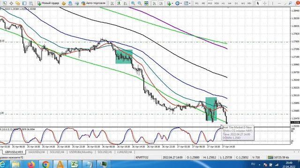
Task: Switch to the XAUUSDd,H4 chart tab
Action: tap(36, 152)
